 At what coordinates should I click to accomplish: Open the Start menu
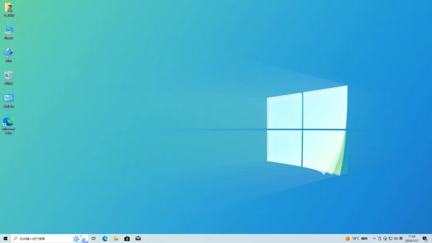[x=5, y=238]
